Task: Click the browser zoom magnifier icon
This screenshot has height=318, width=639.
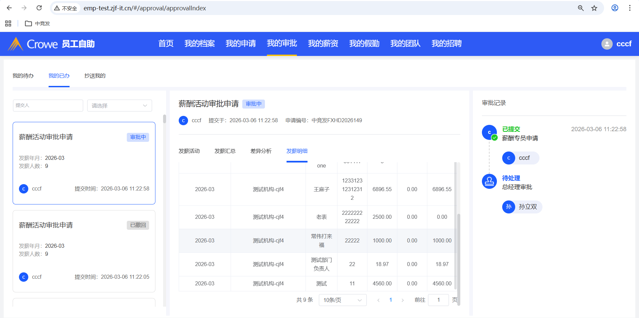Action: (581, 8)
